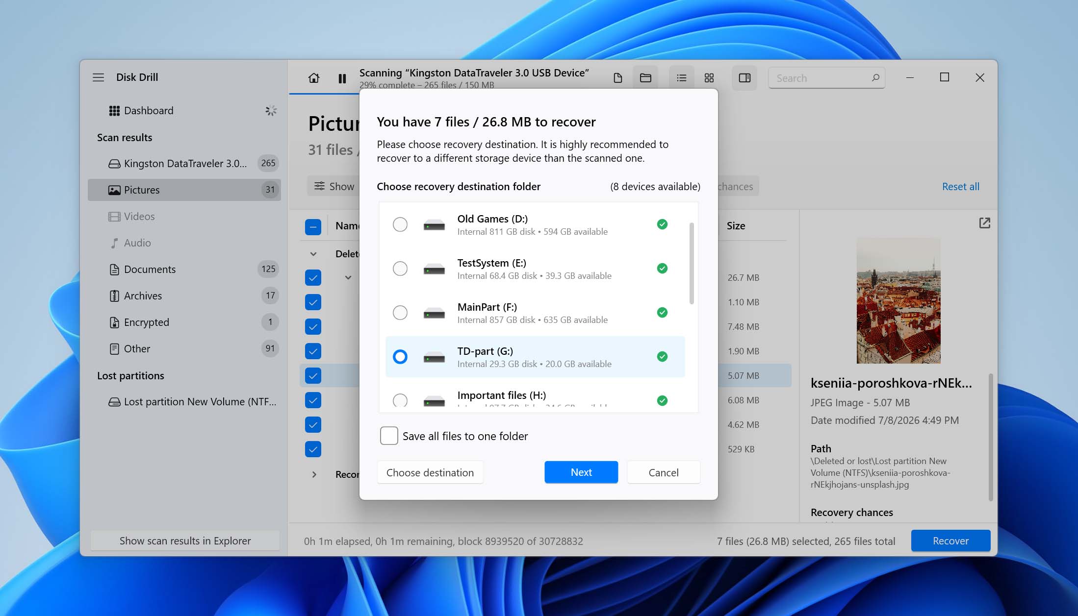
Task: Click the Recover button
Action: point(950,541)
